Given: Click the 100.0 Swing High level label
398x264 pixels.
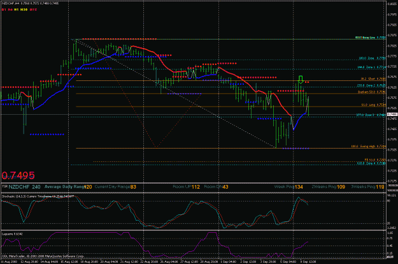Looking at the screenshot, I should pyautogui.click(x=369, y=147).
